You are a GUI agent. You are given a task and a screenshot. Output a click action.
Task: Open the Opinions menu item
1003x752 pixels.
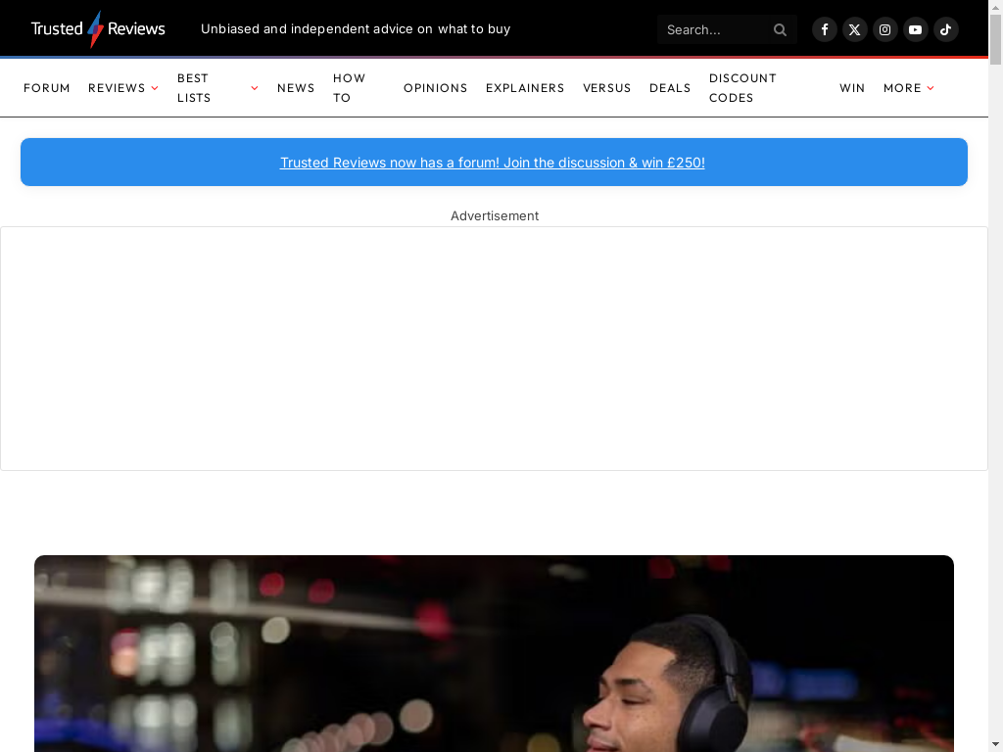[436, 88]
